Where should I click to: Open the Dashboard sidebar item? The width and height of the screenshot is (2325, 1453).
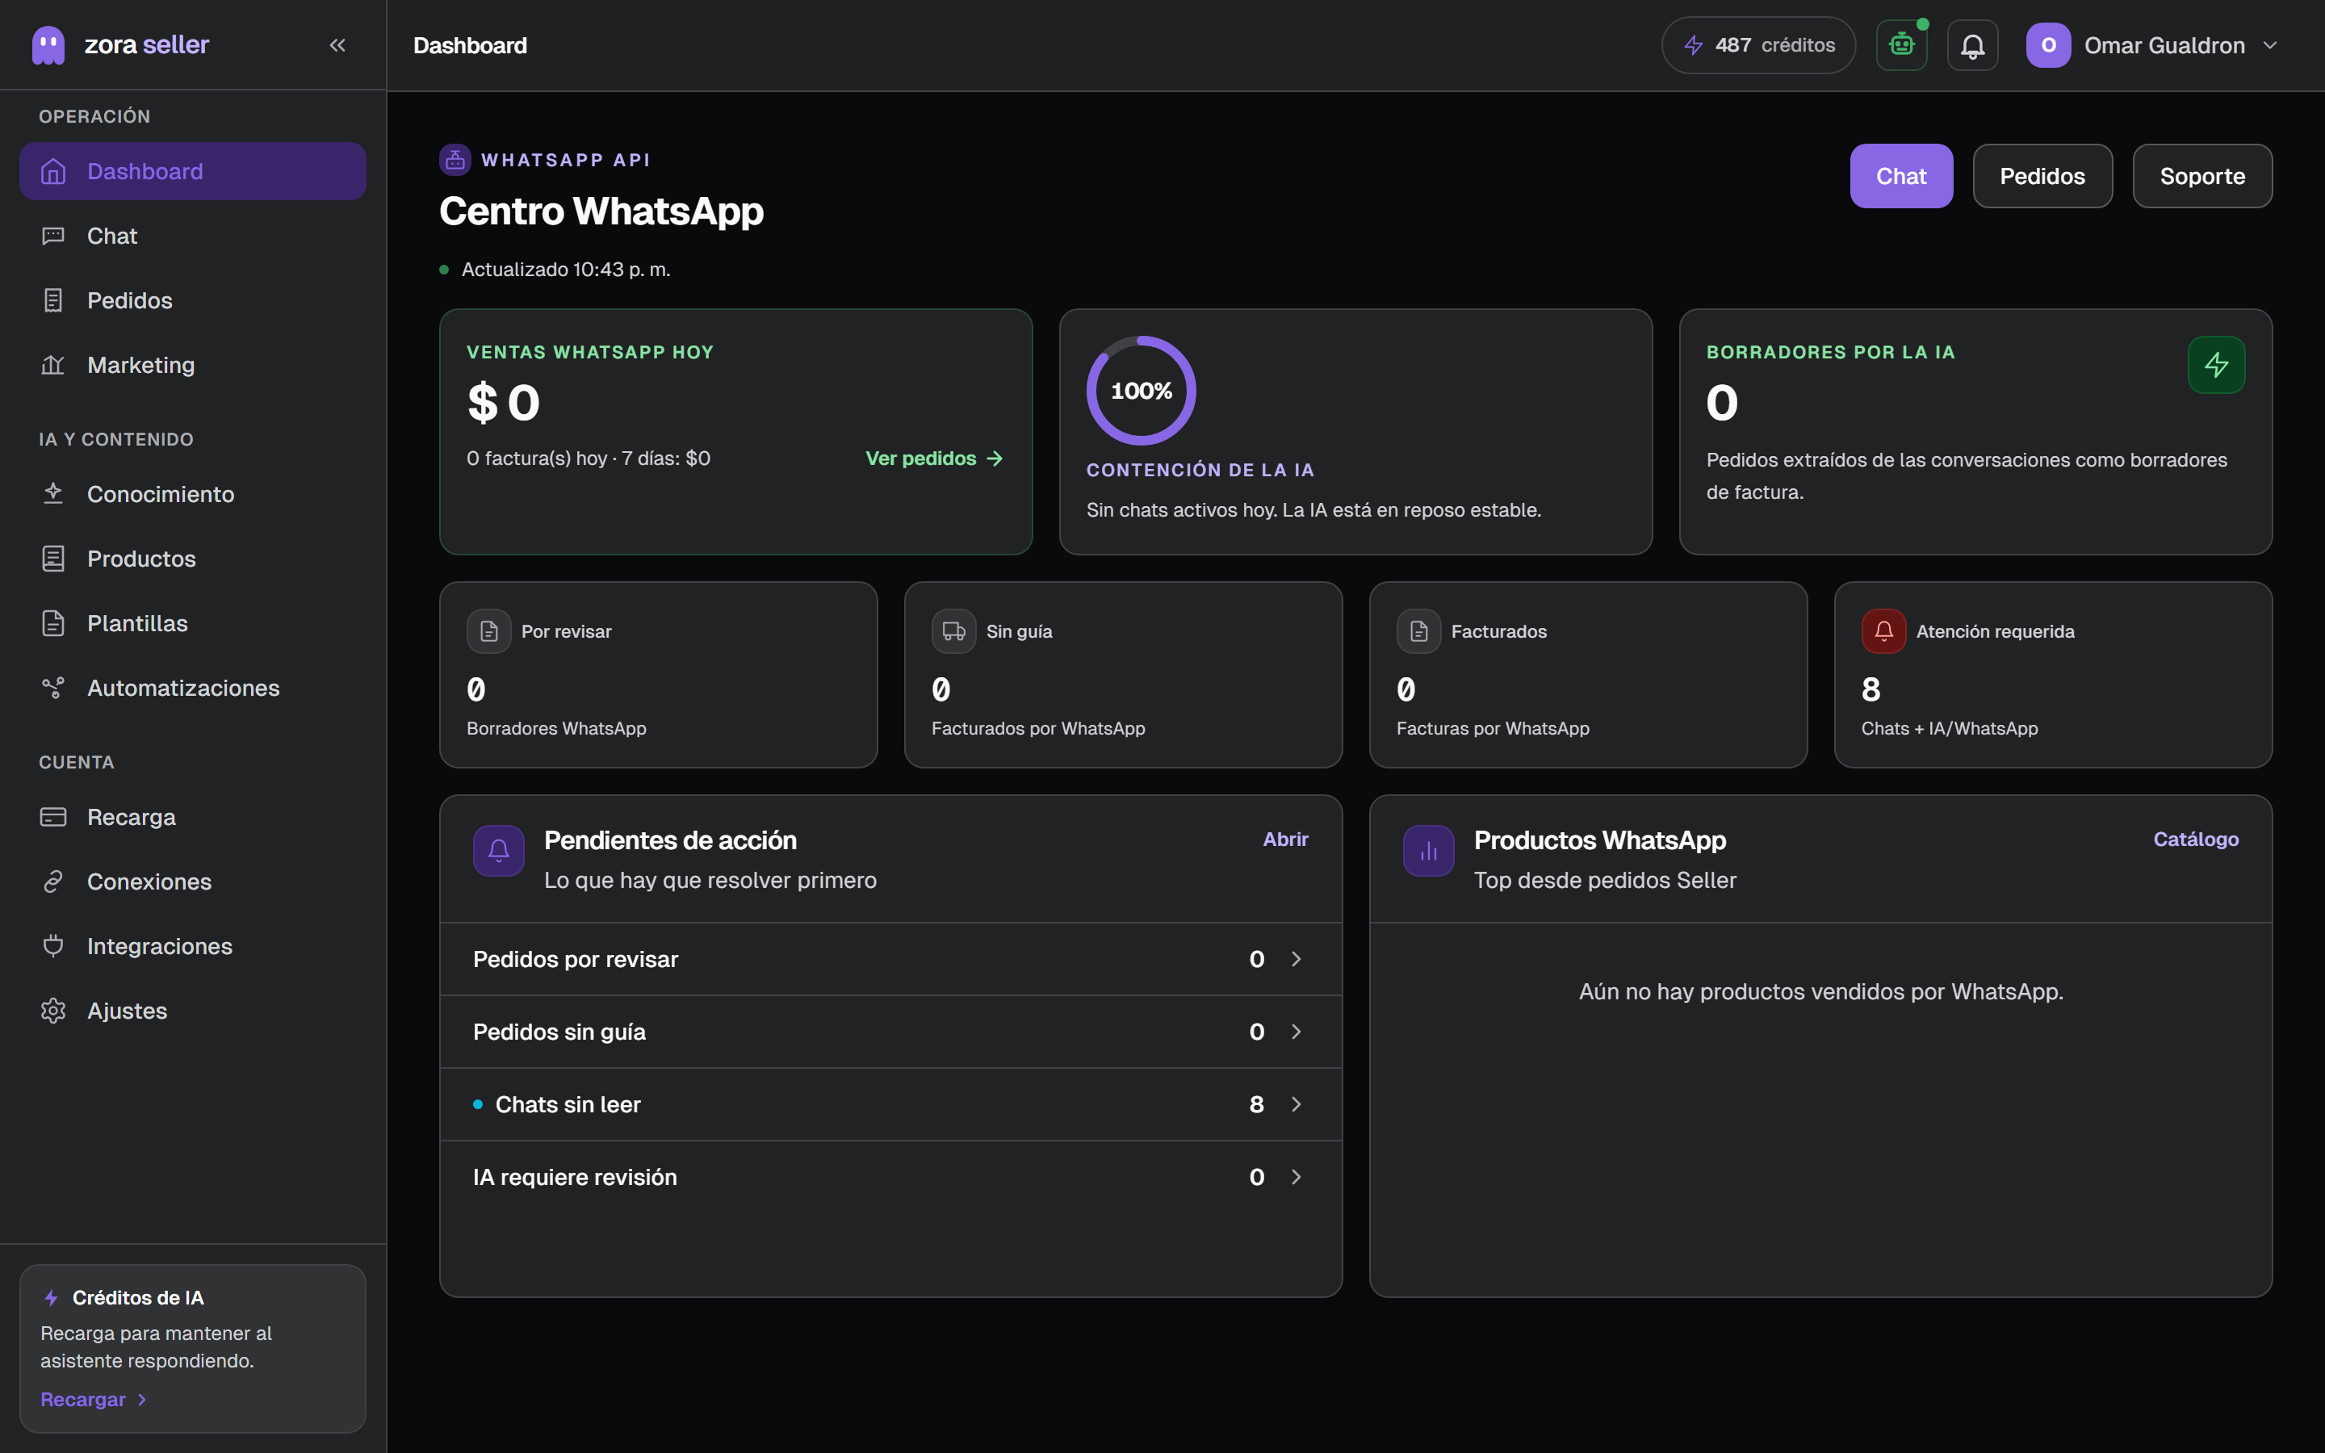tap(192, 171)
